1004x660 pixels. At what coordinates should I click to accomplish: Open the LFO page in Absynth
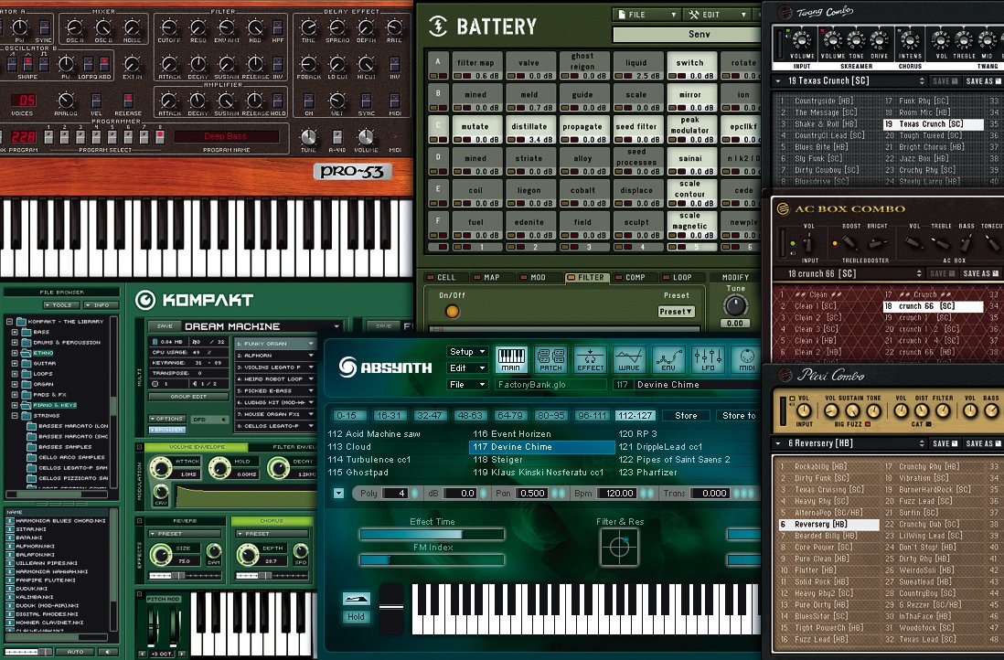708,360
